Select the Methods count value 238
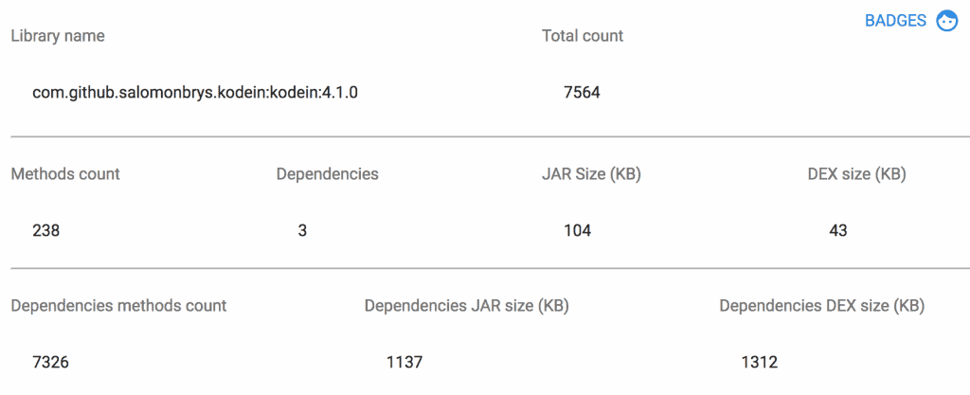The image size is (970, 395). click(x=45, y=231)
